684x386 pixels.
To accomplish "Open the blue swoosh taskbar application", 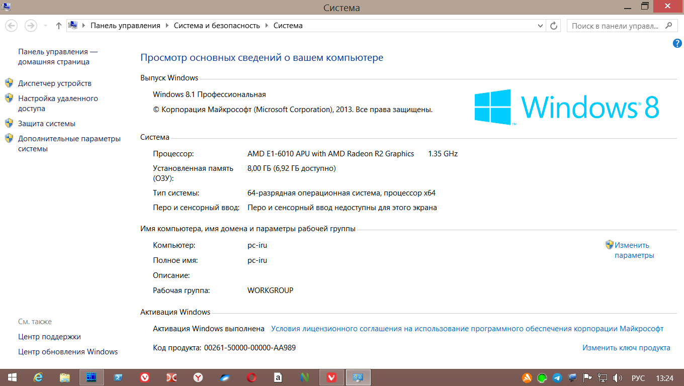I will [225, 377].
